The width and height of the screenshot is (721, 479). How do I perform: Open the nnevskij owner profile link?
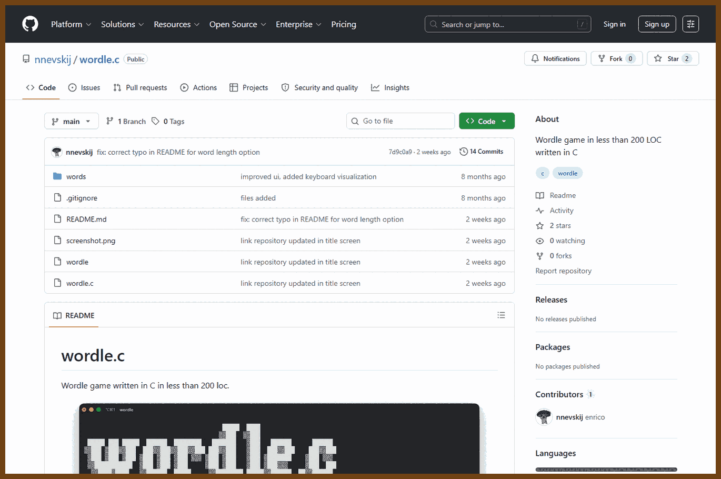tap(53, 59)
